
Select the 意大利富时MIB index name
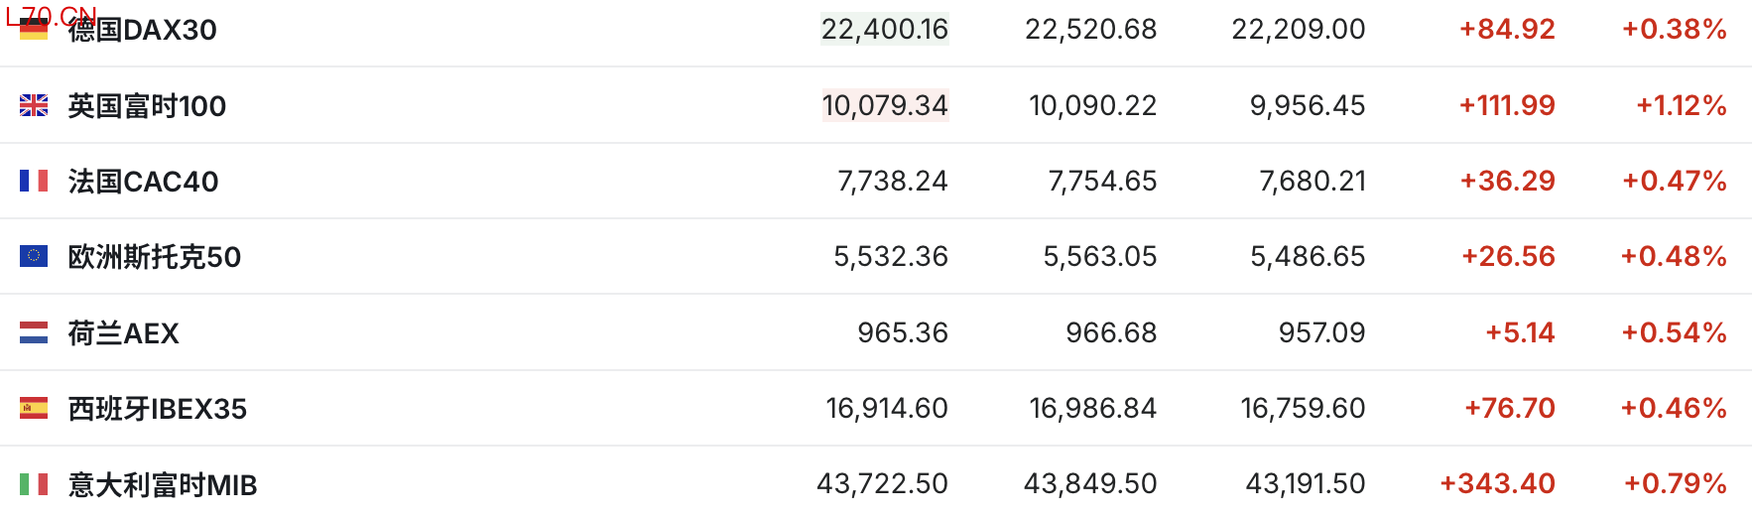coord(162,485)
